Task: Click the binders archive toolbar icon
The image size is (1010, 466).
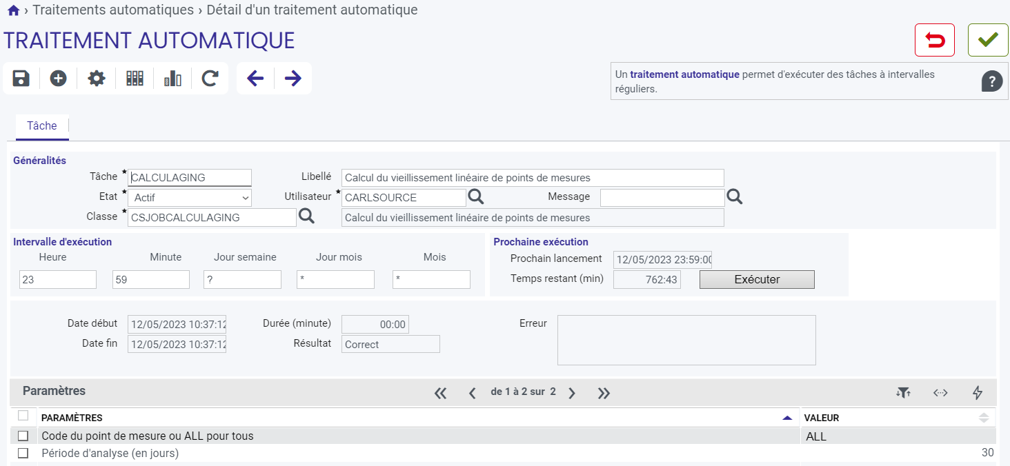Action: (x=135, y=79)
